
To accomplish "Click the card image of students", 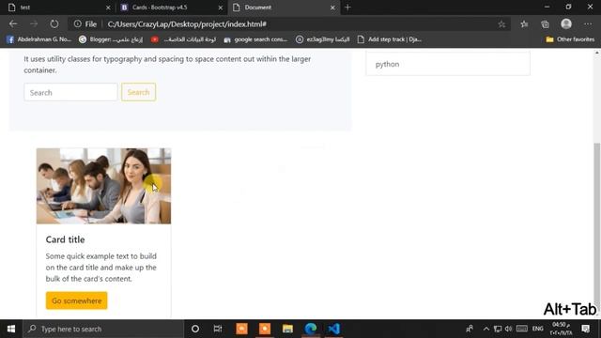I will tap(103, 186).
